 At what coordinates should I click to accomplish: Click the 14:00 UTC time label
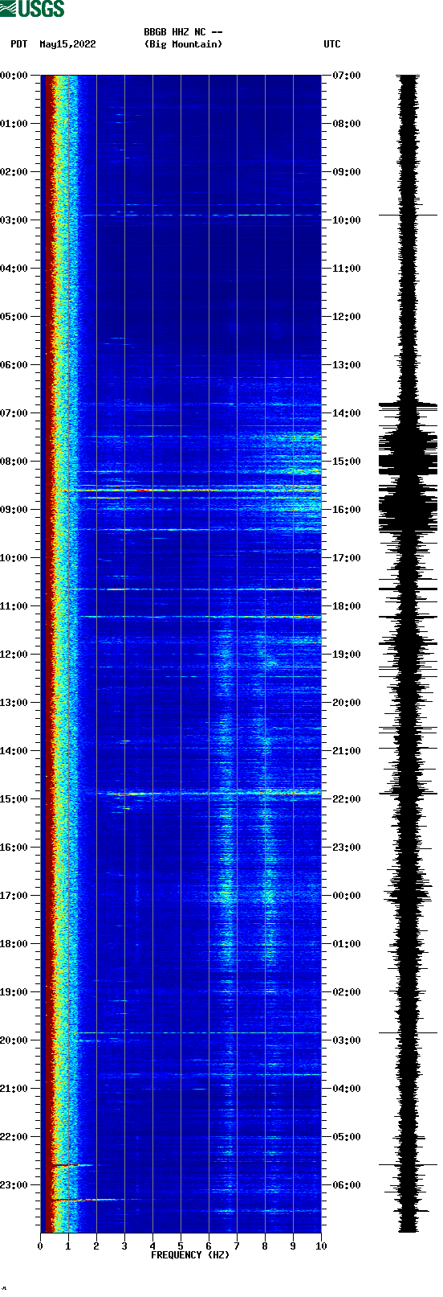tap(347, 413)
